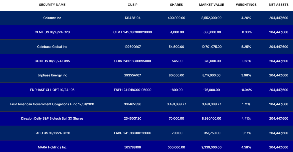Click shares value 80,000.00

(x=176, y=75)
